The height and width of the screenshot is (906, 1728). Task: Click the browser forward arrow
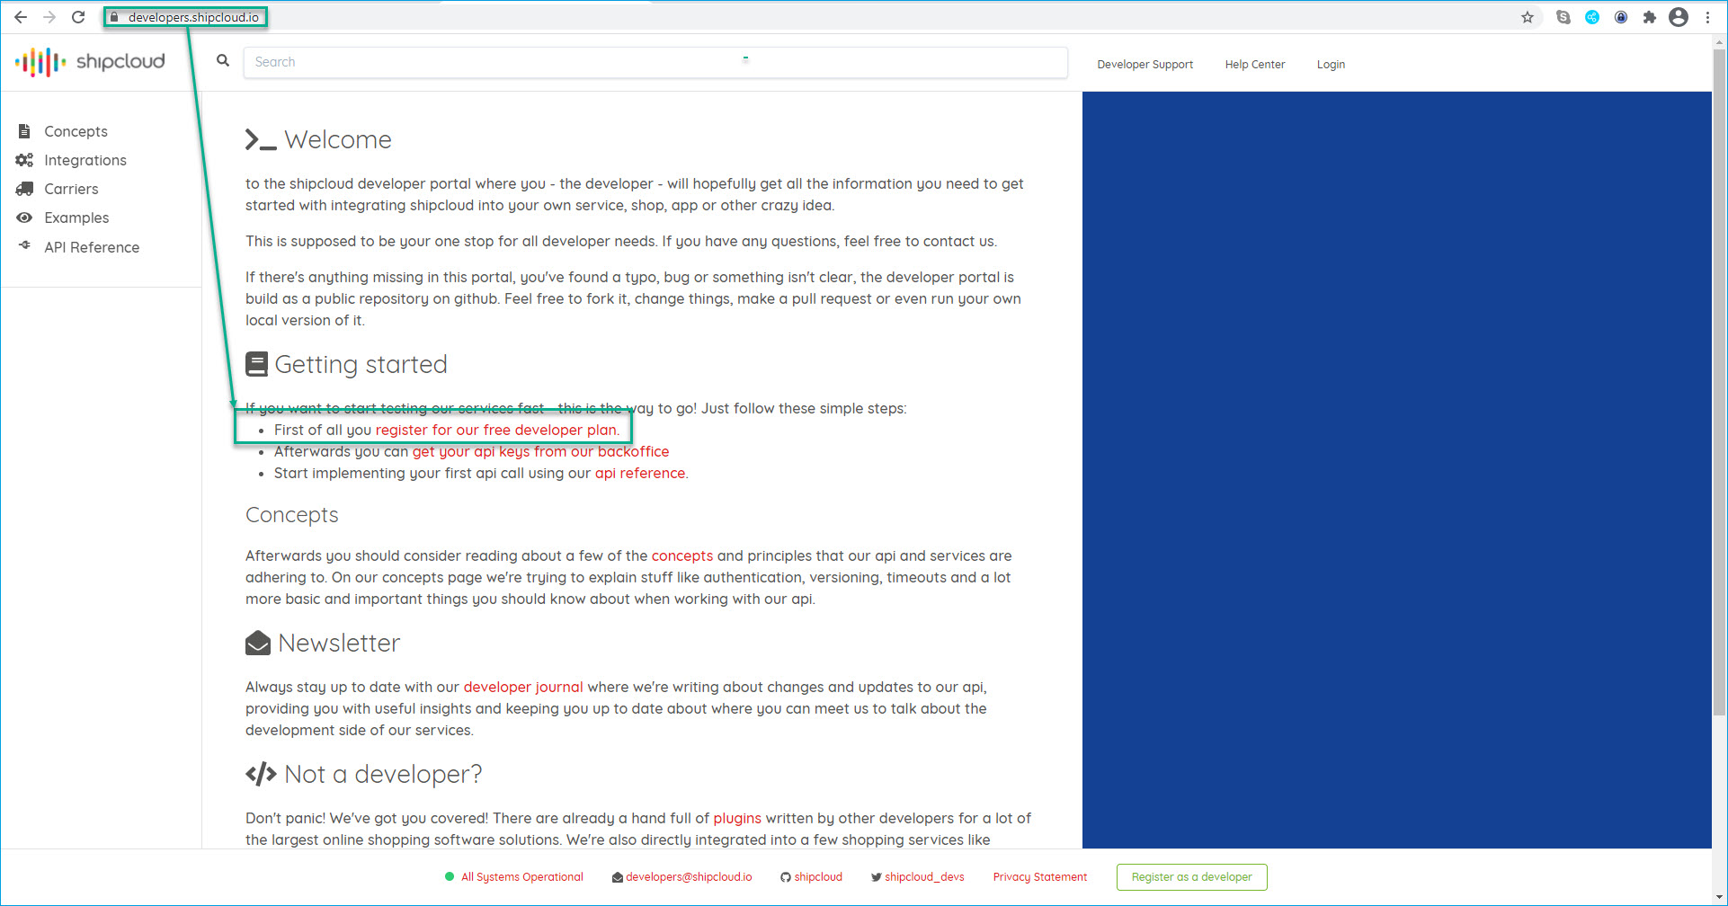coord(49,17)
